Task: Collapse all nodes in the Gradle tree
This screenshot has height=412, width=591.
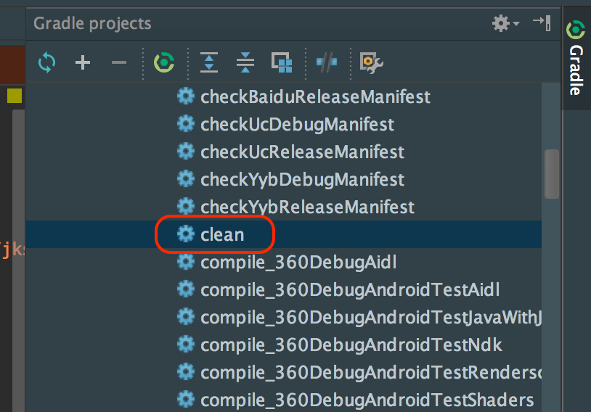Action: 245,63
